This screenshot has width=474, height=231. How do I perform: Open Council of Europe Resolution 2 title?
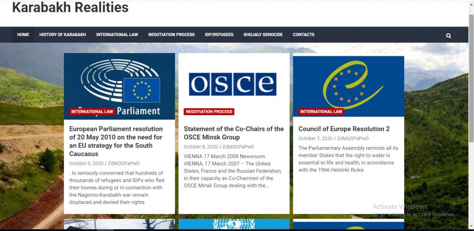pyautogui.click(x=344, y=129)
